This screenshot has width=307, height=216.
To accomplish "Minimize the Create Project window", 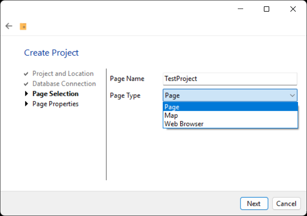I will [x=240, y=9].
